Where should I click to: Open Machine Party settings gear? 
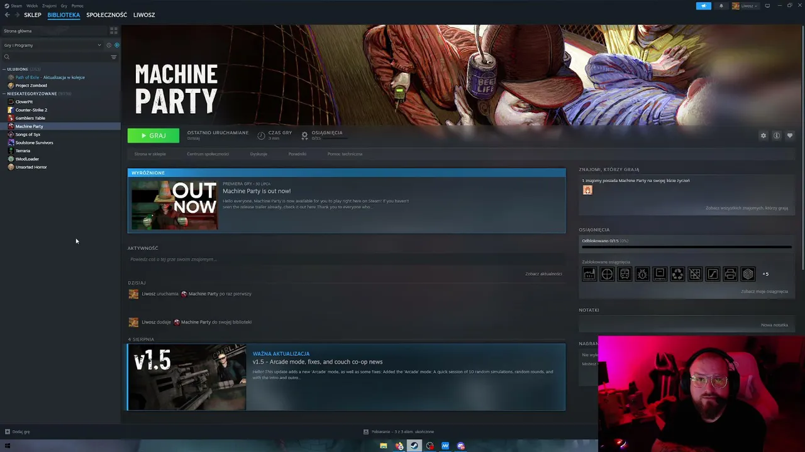tap(763, 136)
